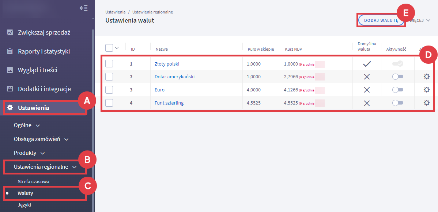Click the Dodatki i integracje icon
Screen dimensions: 438x212
tap(10, 89)
